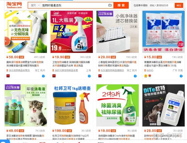Screen dimensions: 187x143
Task: Open the kitten 环境消毒液 product thumbnail
Action: tap(26, 105)
